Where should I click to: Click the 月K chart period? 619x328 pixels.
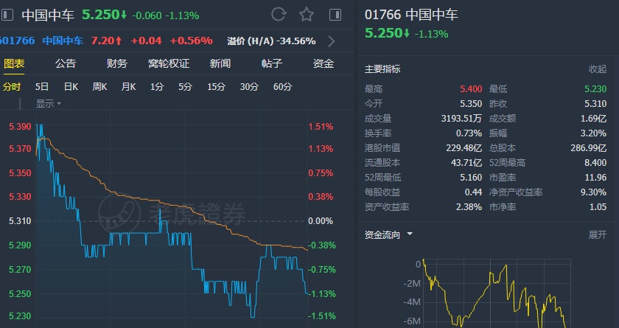click(x=128, y=87)
